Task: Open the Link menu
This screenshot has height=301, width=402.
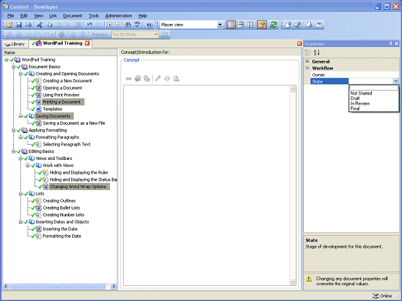Action: click(x=53, y=16)
